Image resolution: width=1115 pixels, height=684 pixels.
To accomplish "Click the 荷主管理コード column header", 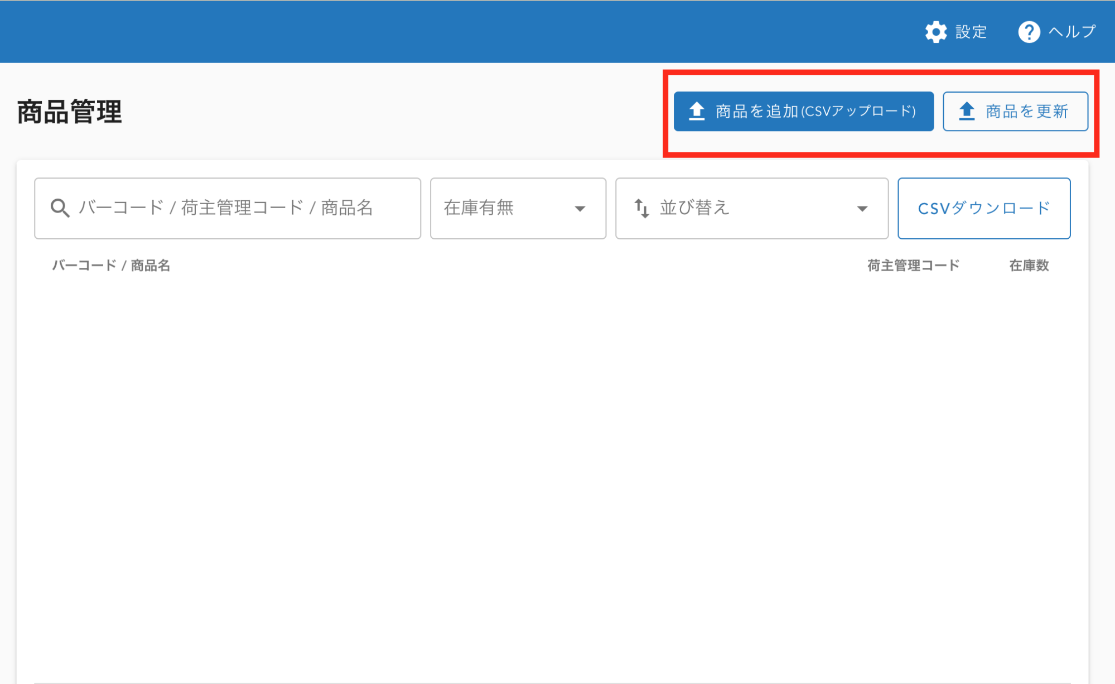I will point(913,266).
